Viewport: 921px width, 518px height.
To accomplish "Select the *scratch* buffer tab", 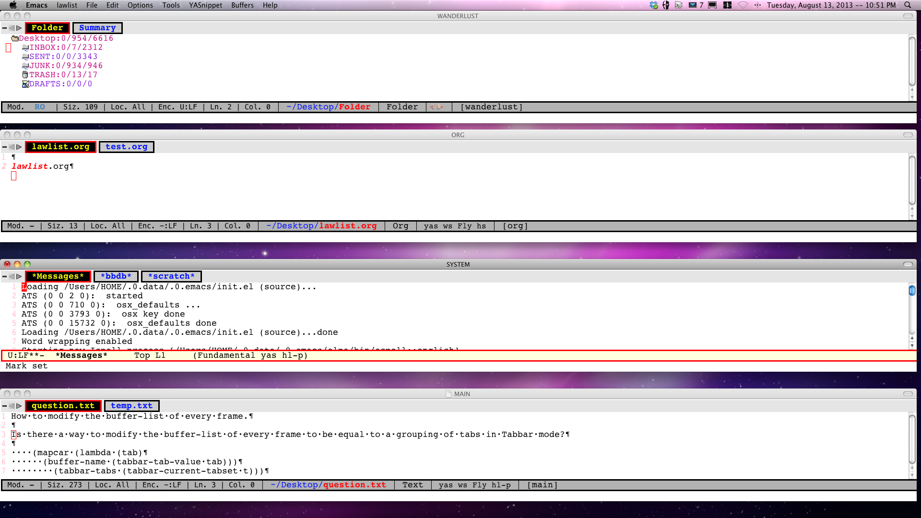I will (x=171, y=276).
